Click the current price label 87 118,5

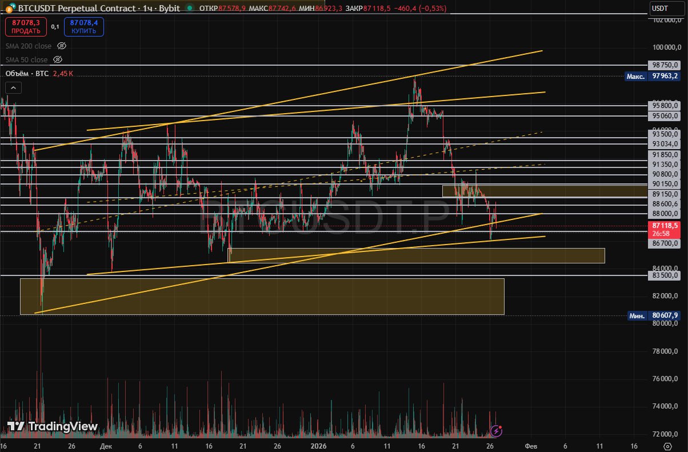pos(664,226)
